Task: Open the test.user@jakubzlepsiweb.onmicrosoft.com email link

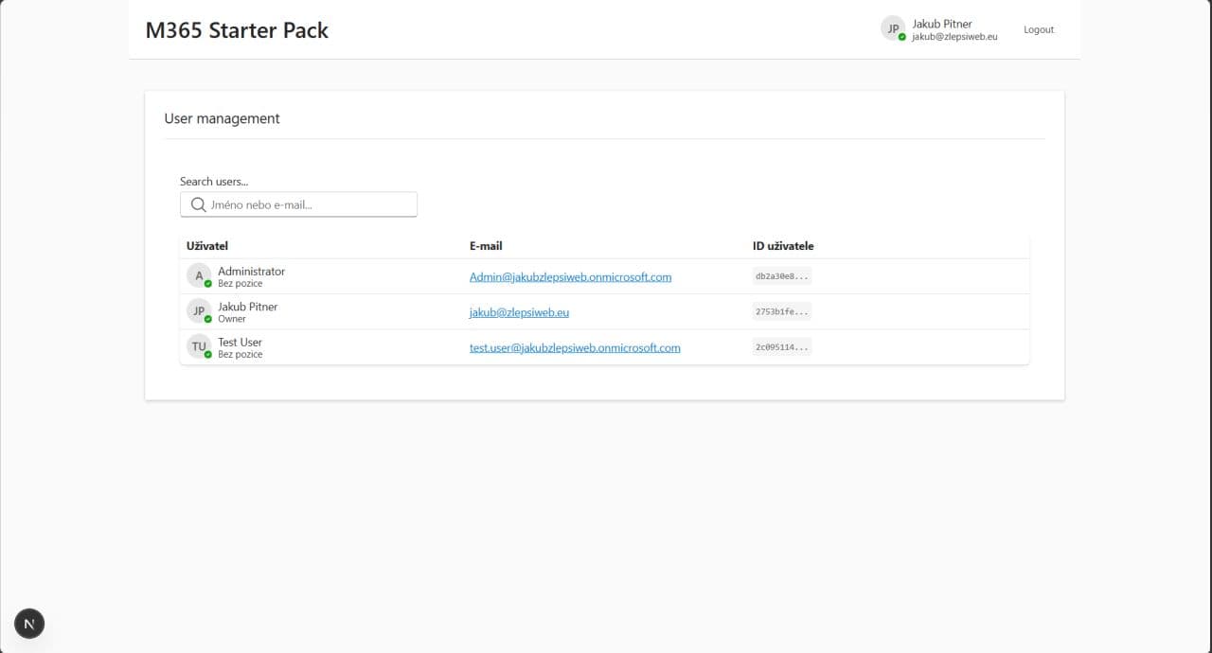Action: [x=575, y=347]
